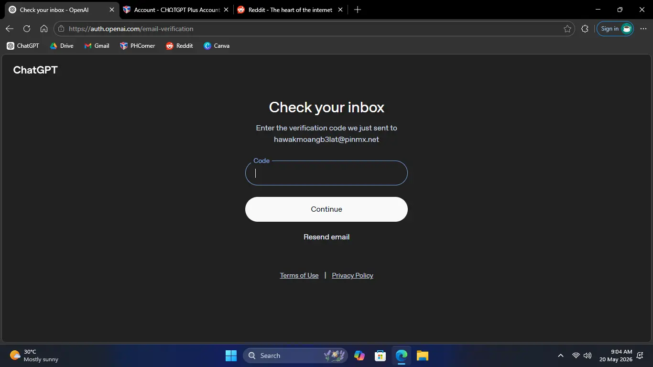Open the Windows Start menu
Viewport: 653px width, 367px height.
pyautogui.click(x=231, y=356)
